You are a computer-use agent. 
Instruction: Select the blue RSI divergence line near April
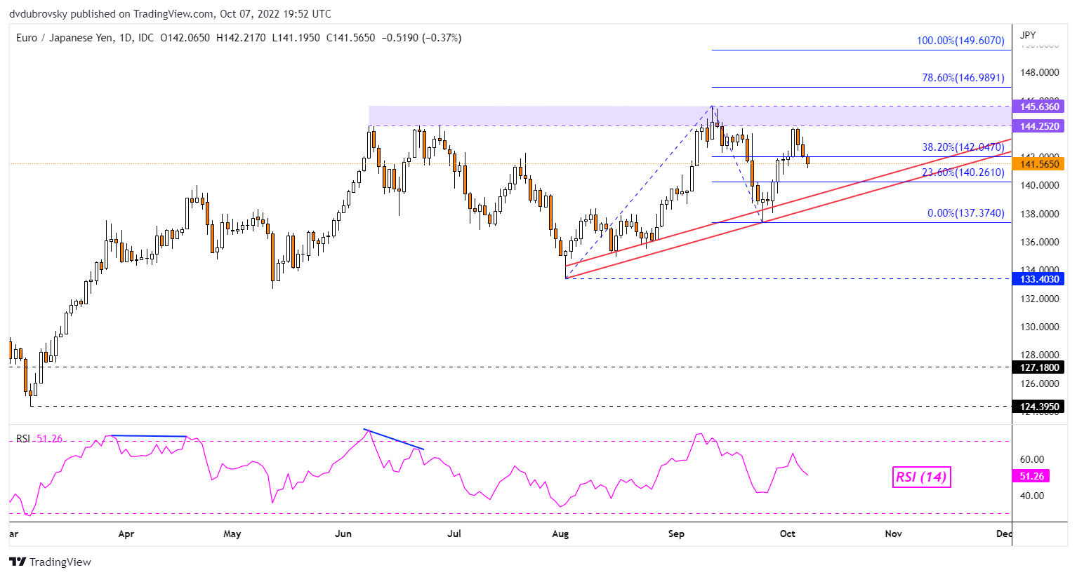tap(148, 436)
